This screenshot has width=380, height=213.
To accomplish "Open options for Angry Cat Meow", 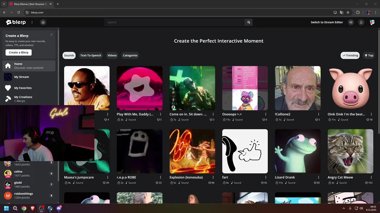I will (x=371, y=177).
